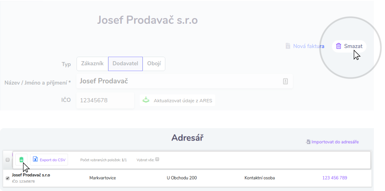Select the Dodavatel type option
385x191 pixels.
[125, 64]
